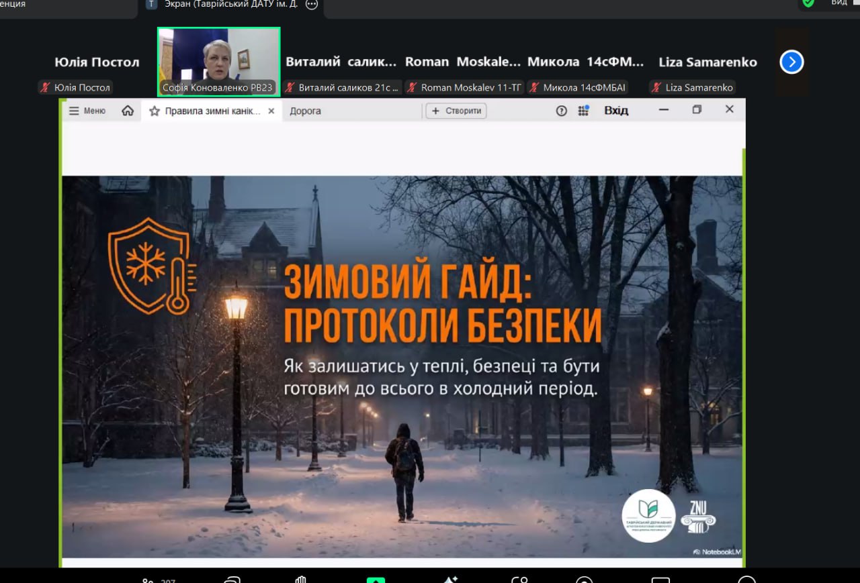860x583 pixels.
Task: Click the muted microphone icon for Микола 14сФМБАІ
Action: coord(535,87)
